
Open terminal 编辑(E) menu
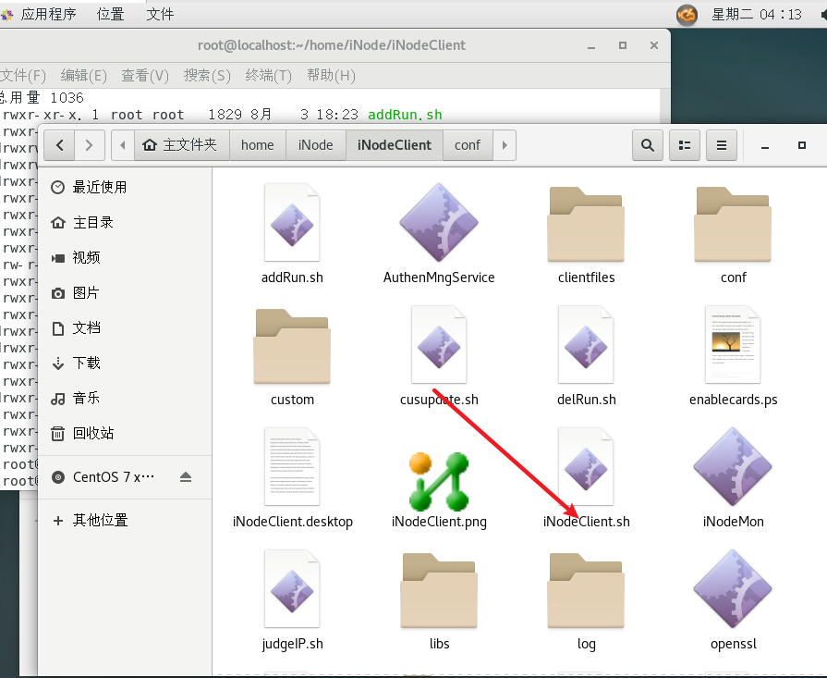(83, 76)
